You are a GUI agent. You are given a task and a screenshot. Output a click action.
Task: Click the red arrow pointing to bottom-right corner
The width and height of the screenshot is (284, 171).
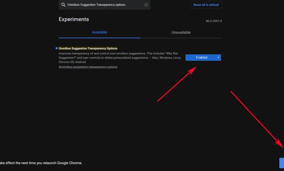(x=257, y=119)
